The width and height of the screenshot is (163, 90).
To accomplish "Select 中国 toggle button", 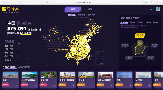I will (73, 9).
